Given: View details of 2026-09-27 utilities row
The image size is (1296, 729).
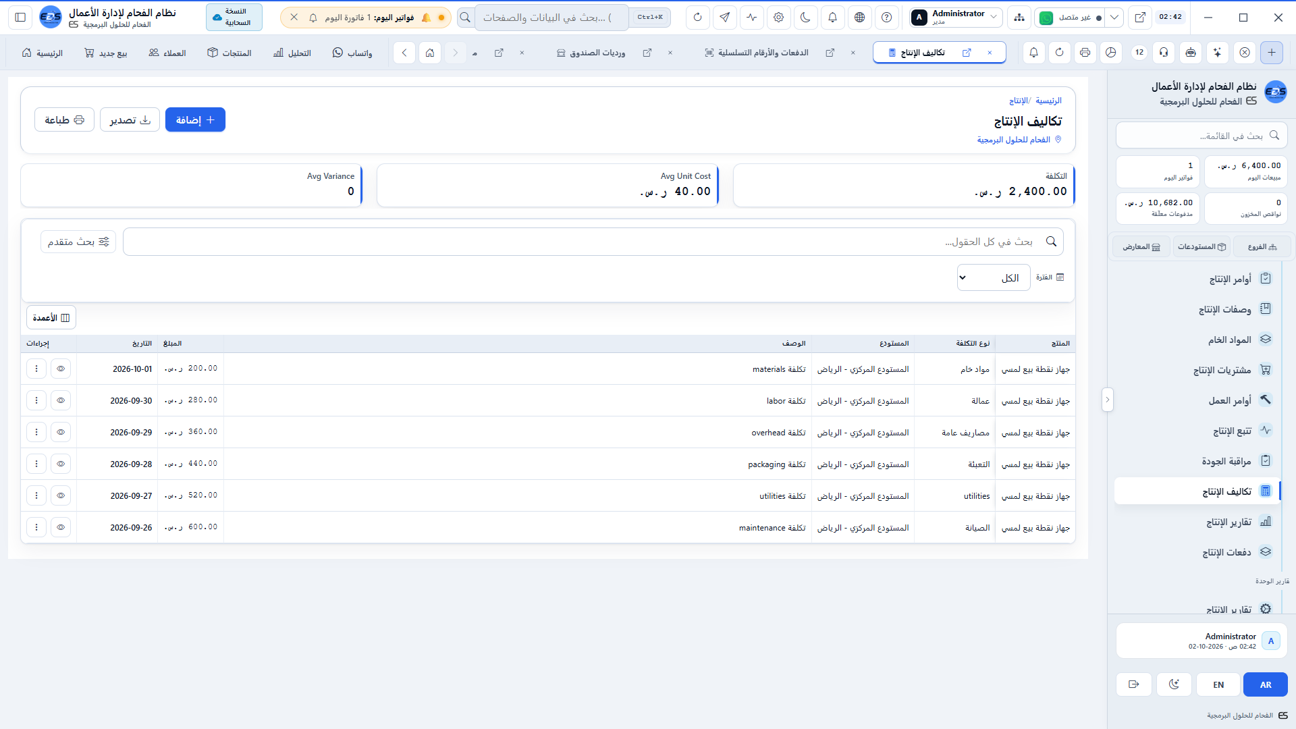Looking at the screenshot, I should [x=61, y=496].
